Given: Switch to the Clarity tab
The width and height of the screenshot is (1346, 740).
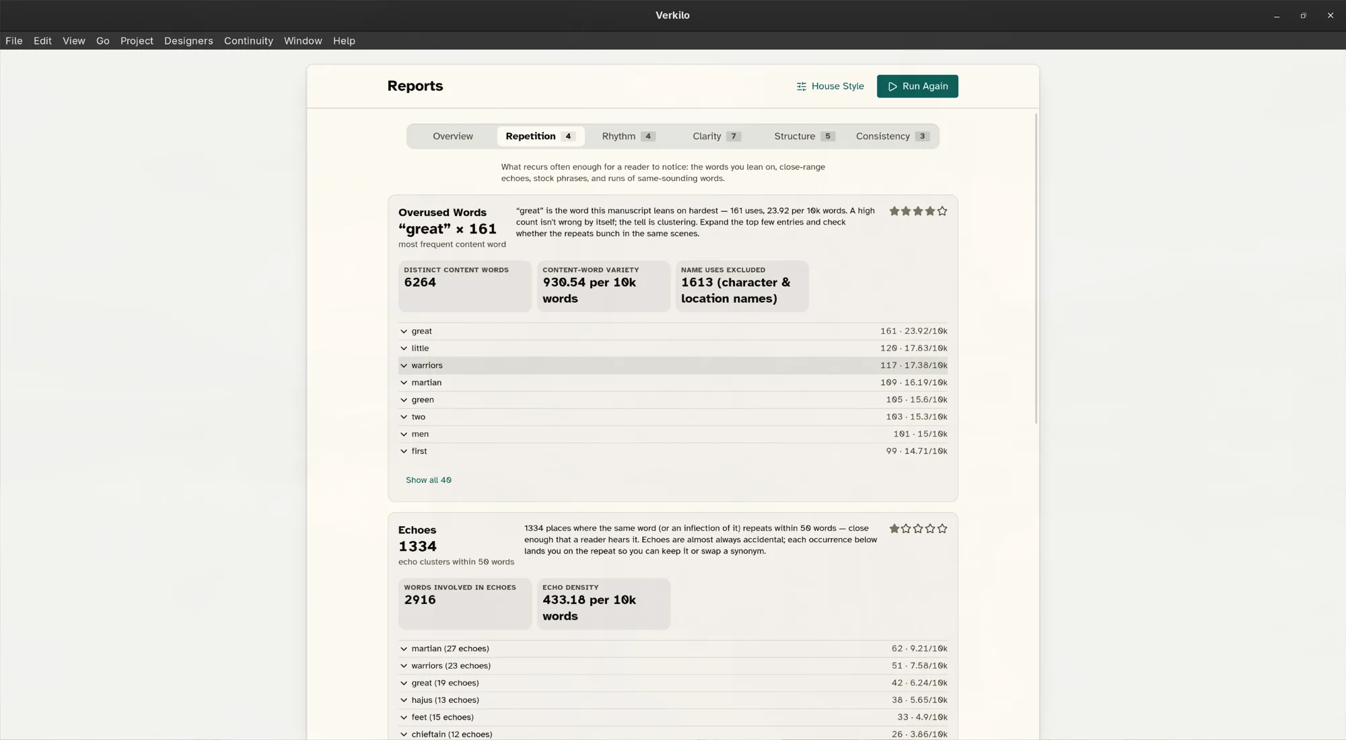Looking at the screenshot, I should (x=716, y=136).
